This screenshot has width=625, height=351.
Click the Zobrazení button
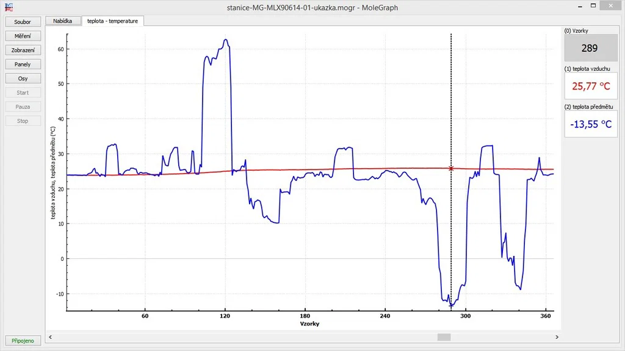pos(23,50)
